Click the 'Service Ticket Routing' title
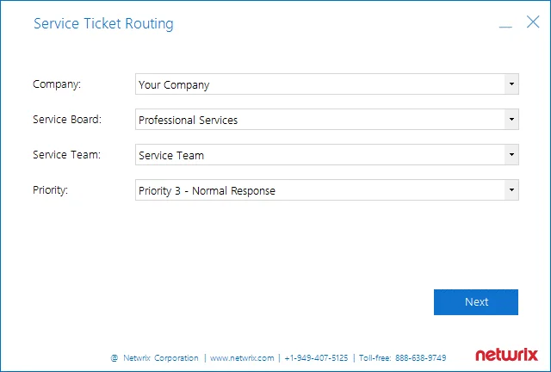This screenshot has height=372, width=551. pyautogui.click(x=103, y=23)
